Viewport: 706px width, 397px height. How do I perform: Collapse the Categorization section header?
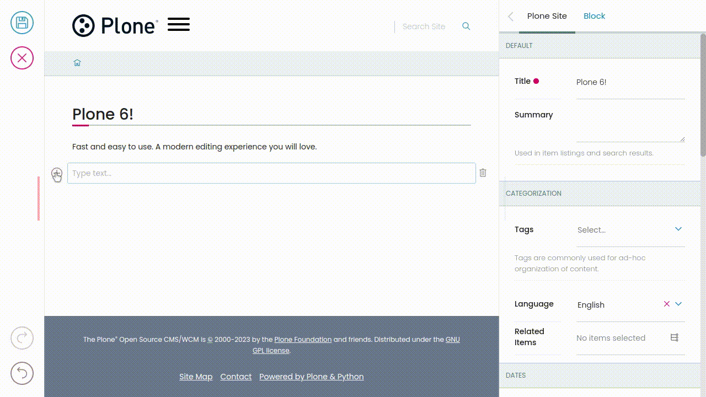coord(600,194)
